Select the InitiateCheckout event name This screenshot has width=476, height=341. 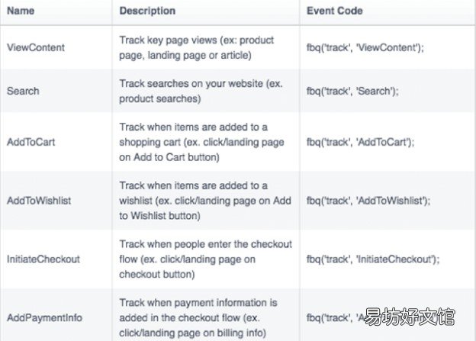pyautogui.click(x=43, y=259)
